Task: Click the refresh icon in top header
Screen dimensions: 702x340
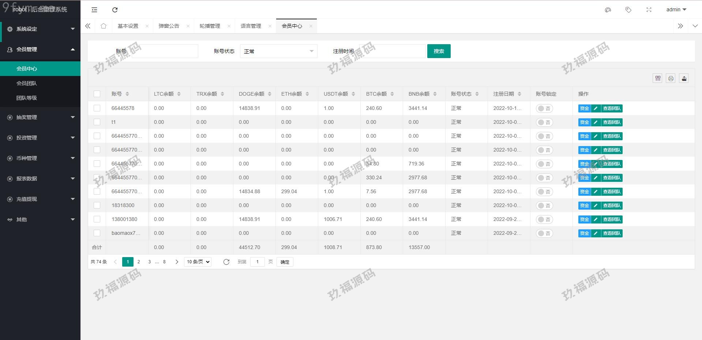Action: pyautogui.click(x=115, y=10)
